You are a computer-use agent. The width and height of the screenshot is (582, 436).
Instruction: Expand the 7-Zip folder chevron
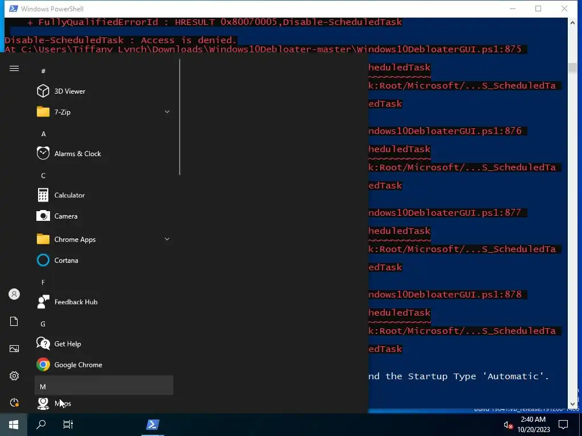167,112
